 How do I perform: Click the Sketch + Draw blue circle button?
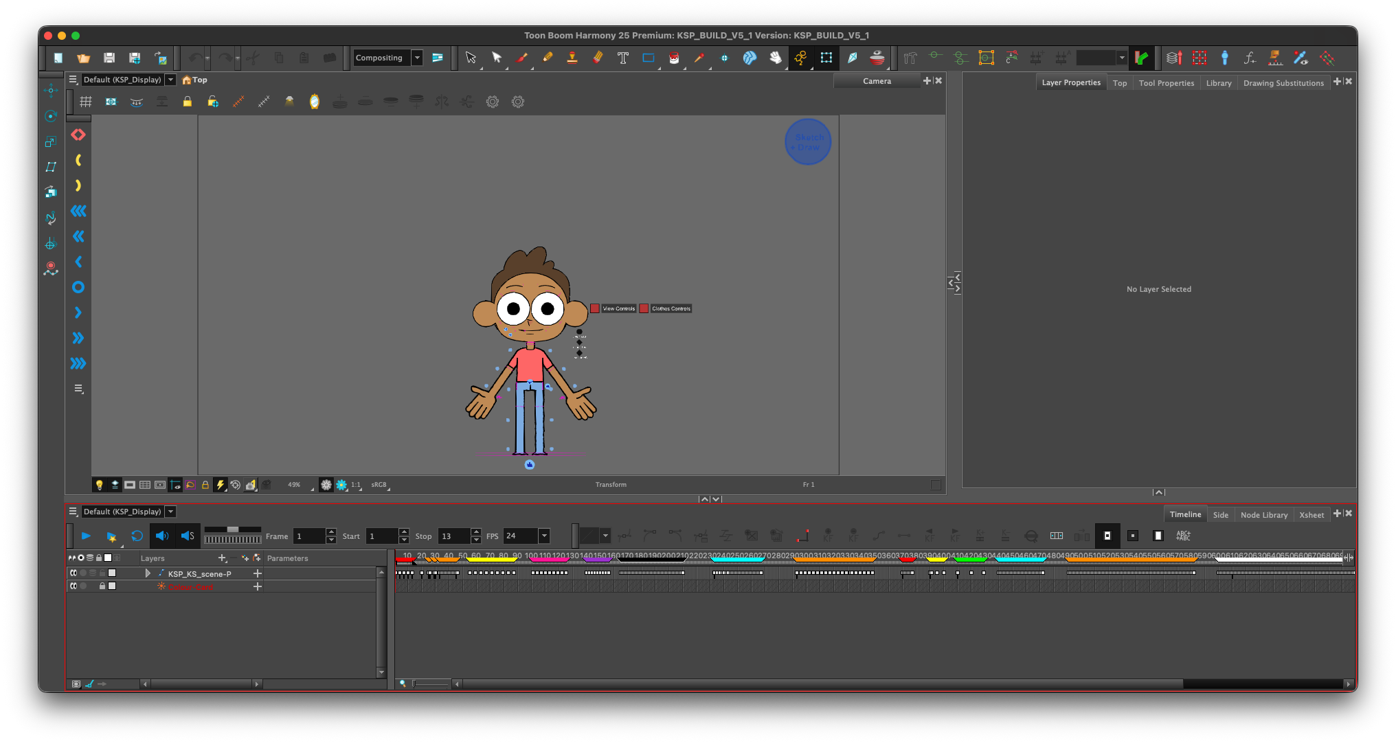click(808, 142)
